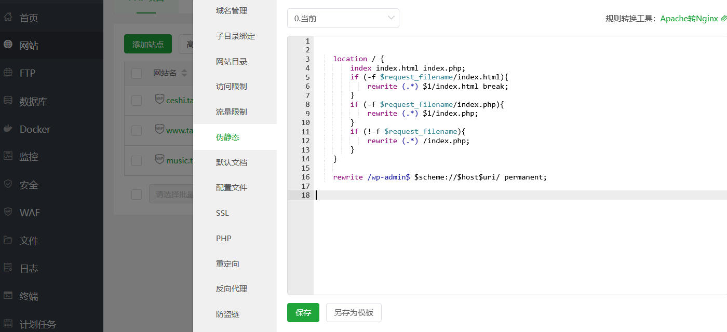The width and height of the screenshot is (727, 332).
Task: Open FTP via its sidebar icon
Action: click(x=8, y=73)
